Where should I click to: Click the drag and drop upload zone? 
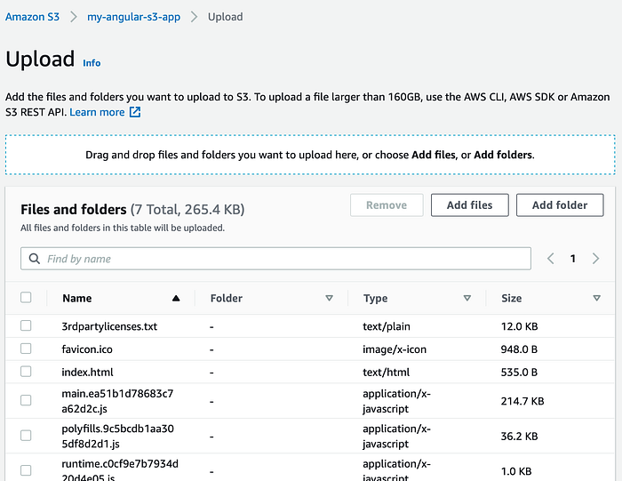[310, 155]
